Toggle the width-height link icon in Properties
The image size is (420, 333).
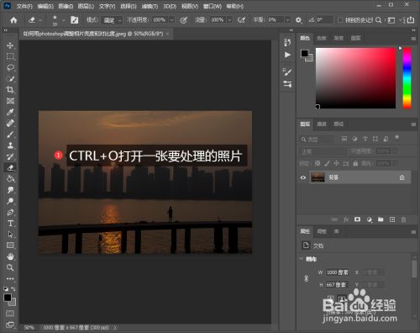pyautogui.click(x=307, y=278)
